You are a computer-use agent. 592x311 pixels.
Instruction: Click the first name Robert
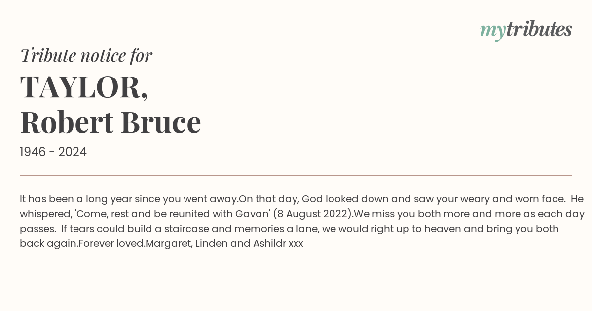coord(67,122)
